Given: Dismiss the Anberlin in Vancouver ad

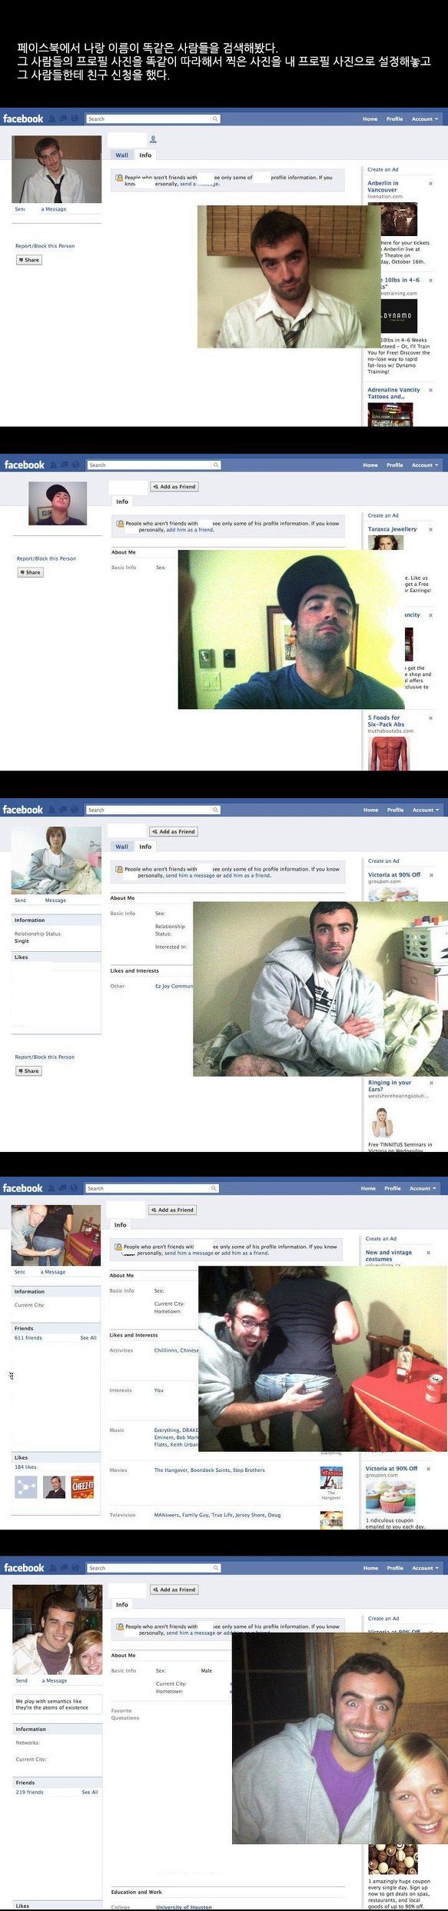Looking at the screenshot, I should [430, 184].
